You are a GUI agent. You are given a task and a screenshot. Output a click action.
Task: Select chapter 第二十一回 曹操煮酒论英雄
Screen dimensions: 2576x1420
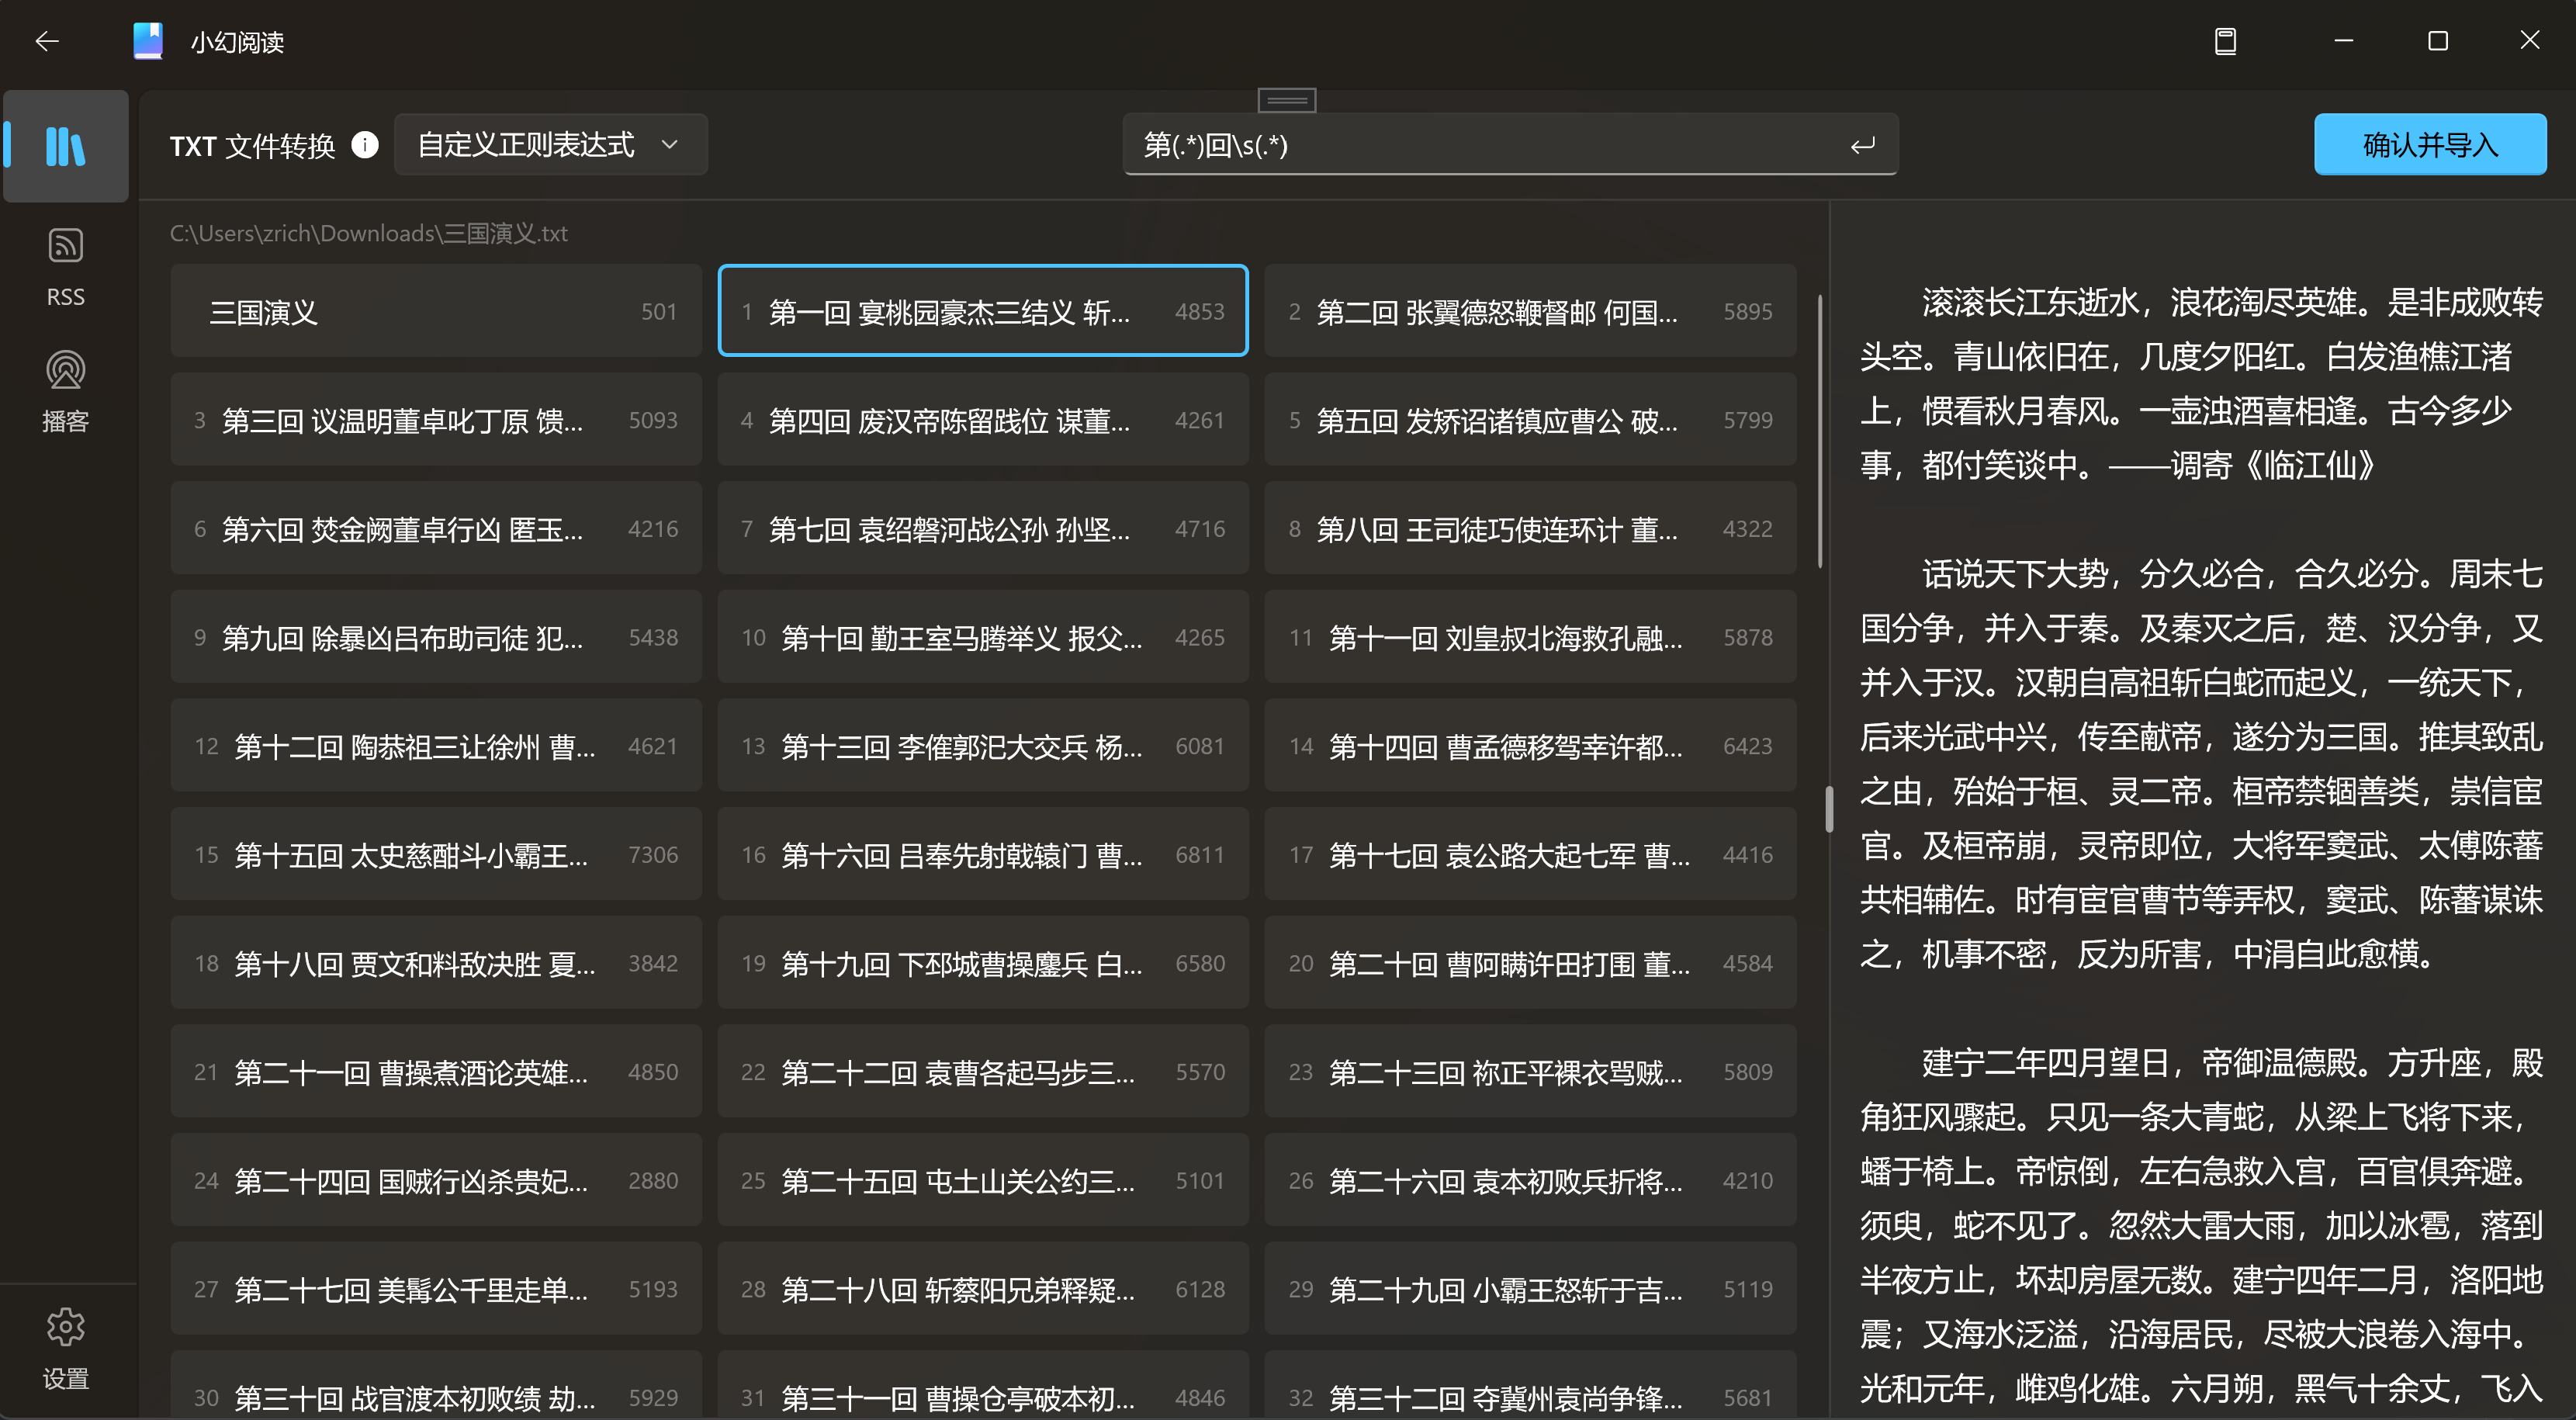tap(436, 1072)
